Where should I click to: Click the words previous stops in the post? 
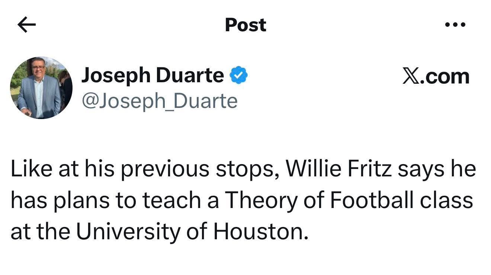tap(200, 169)
